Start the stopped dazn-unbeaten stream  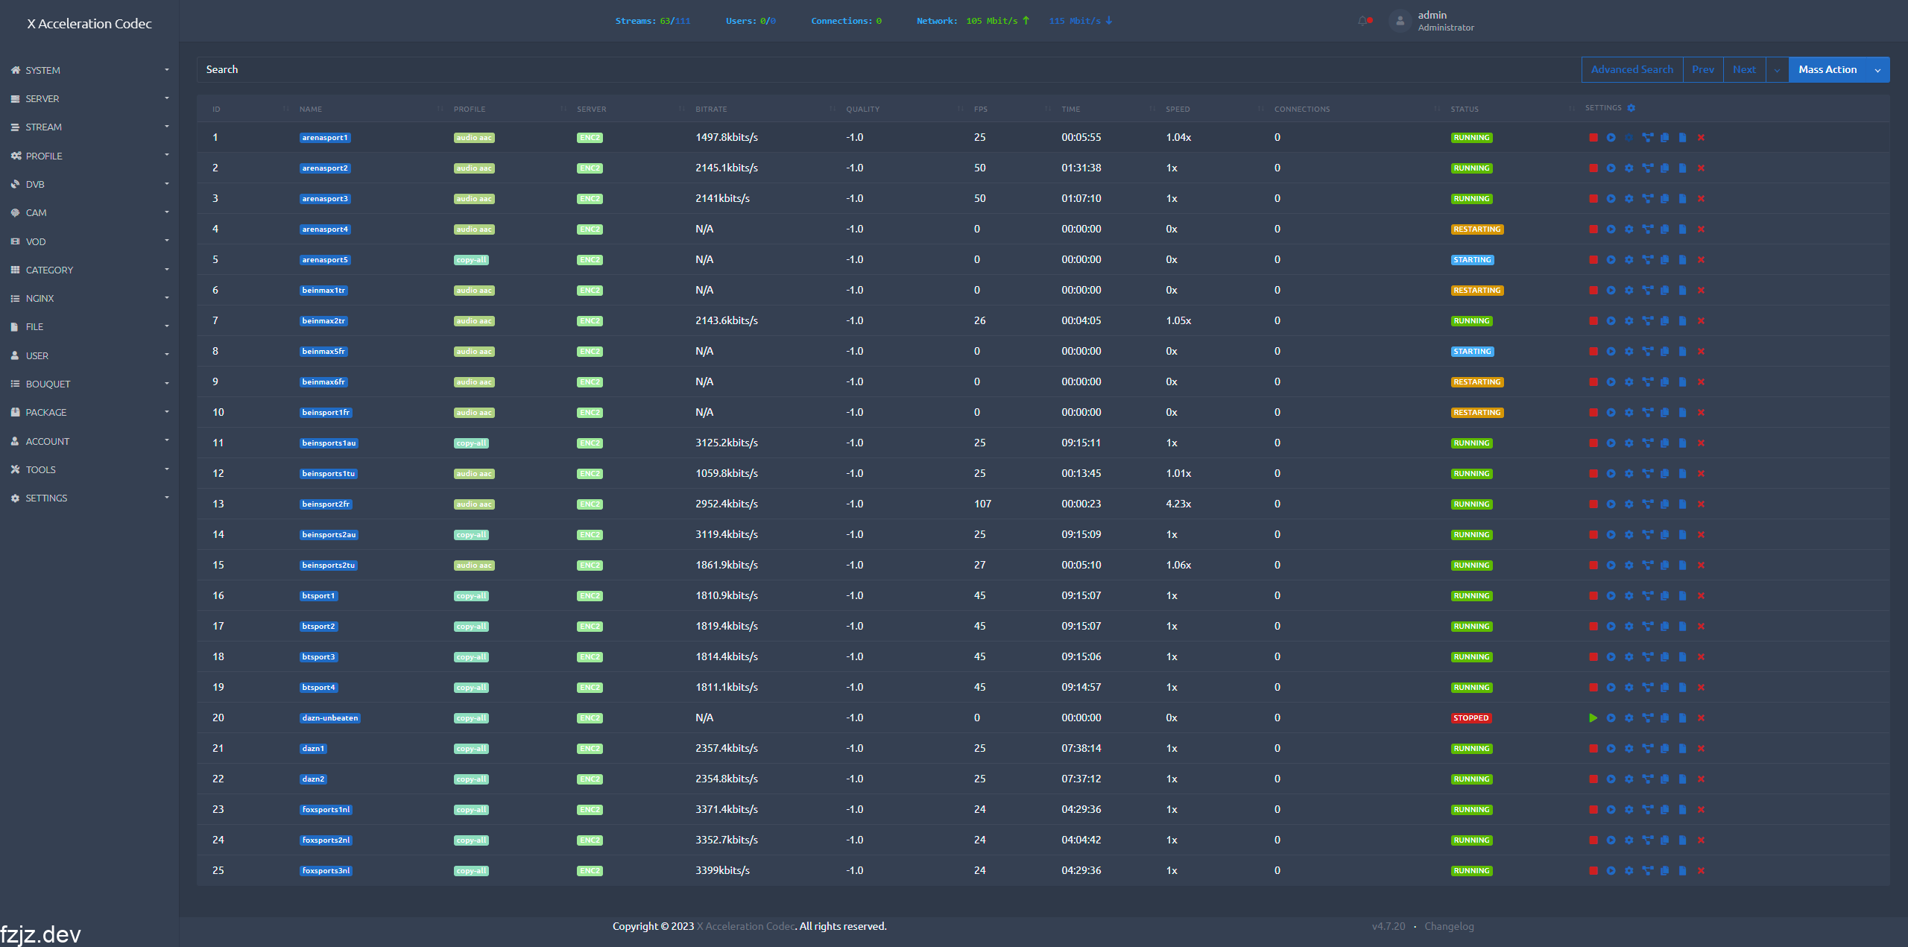point(1593,718)
